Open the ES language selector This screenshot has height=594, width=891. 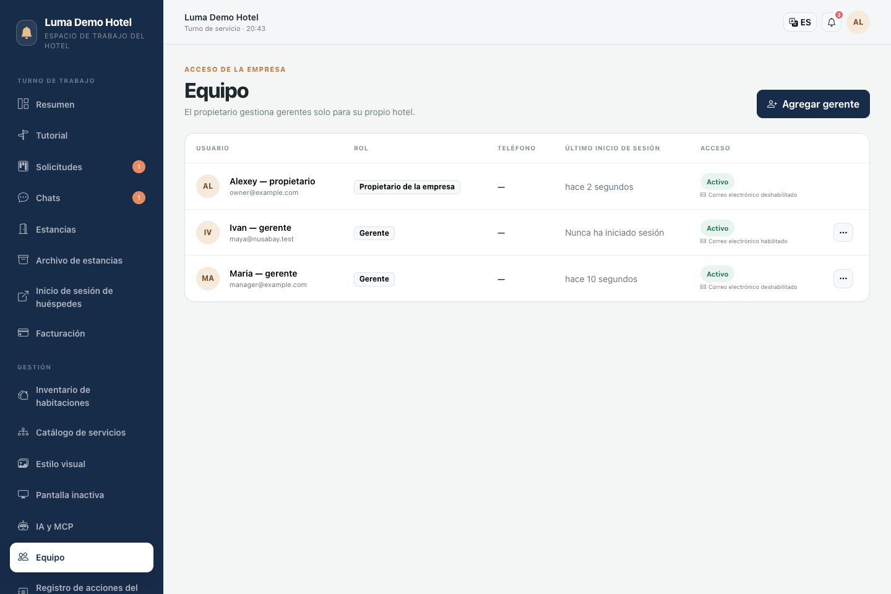800,22
